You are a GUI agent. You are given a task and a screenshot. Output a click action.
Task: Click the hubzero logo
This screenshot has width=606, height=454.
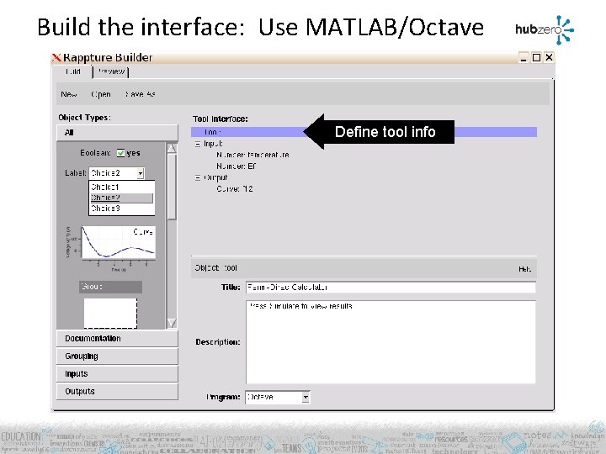click(x=545, y=29)
